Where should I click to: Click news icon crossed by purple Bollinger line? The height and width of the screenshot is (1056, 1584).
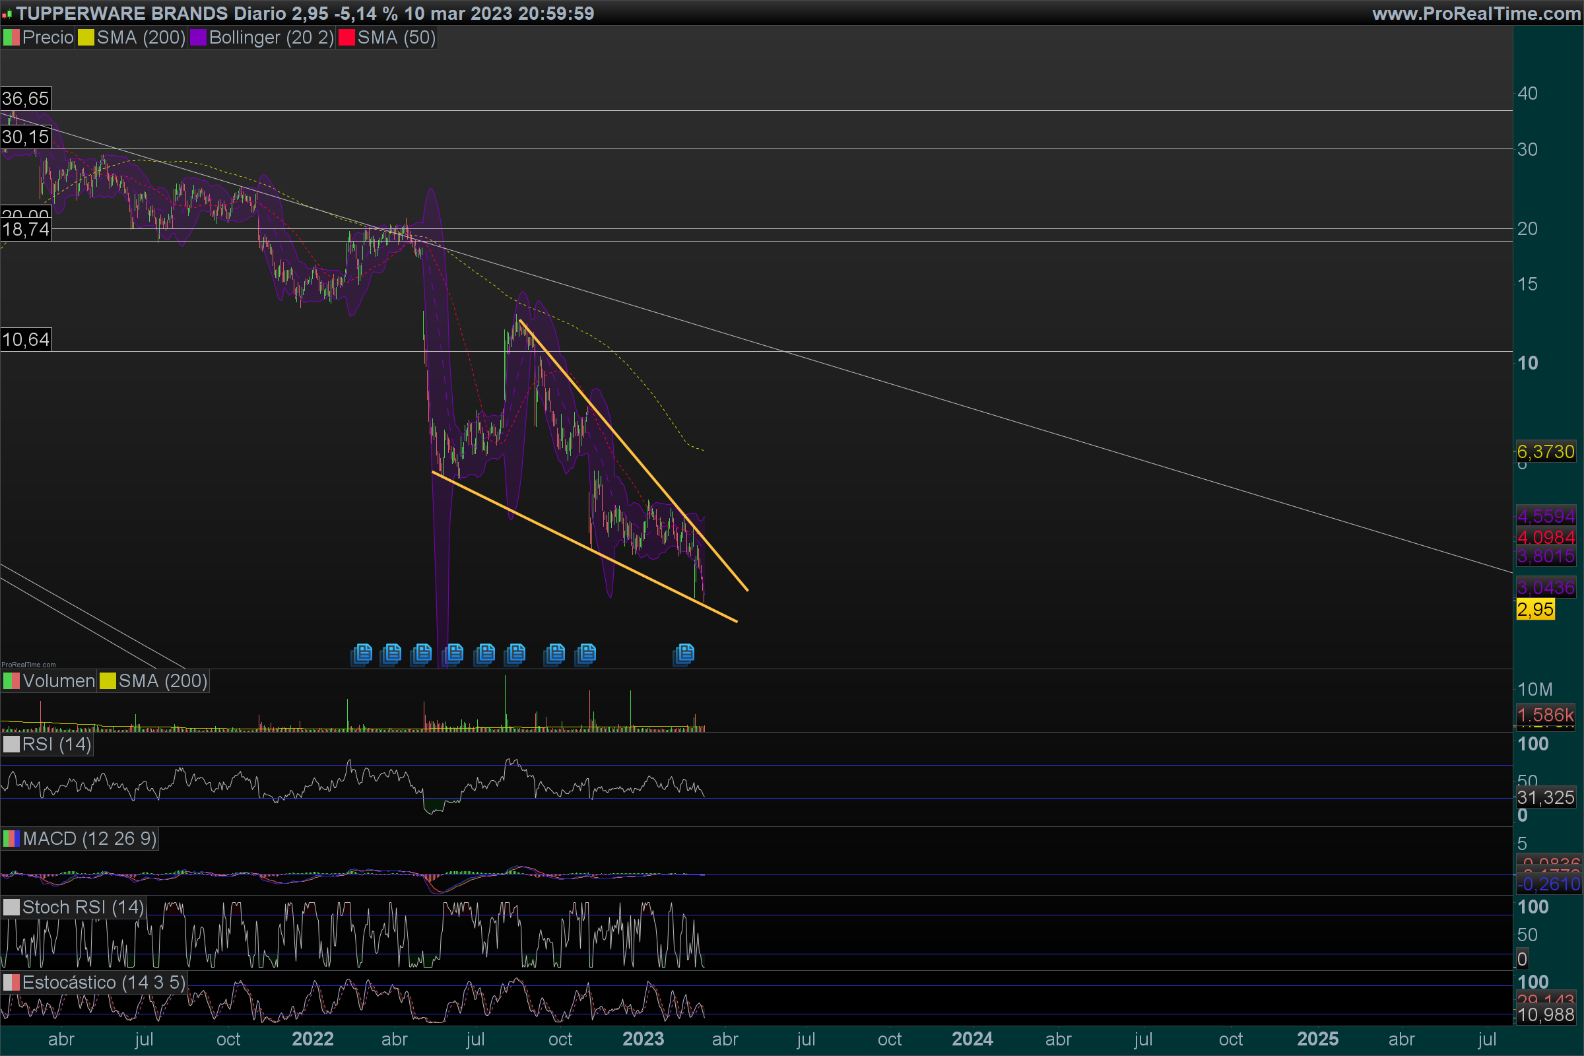coord(453,653)
